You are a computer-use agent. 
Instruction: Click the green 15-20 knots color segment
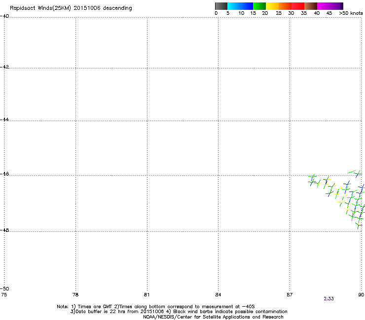coord(259,6)
